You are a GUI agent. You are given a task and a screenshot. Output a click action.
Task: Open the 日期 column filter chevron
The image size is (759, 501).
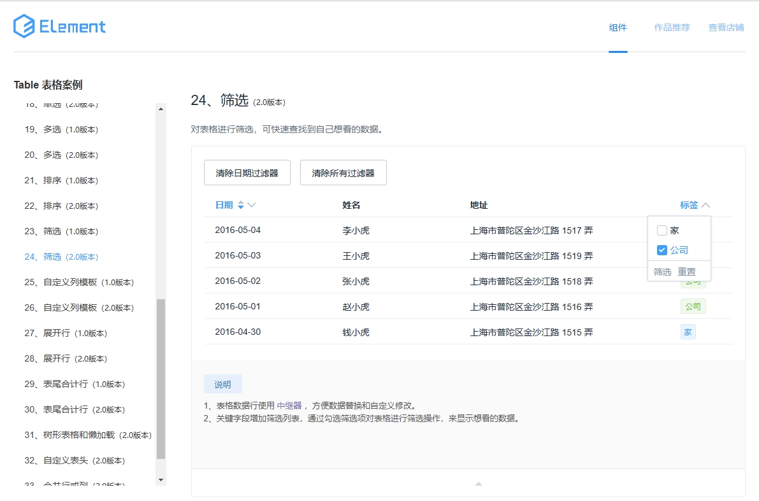tap(252, 205)
